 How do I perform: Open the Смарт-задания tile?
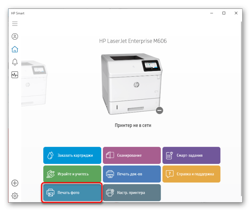coord(191,155)
